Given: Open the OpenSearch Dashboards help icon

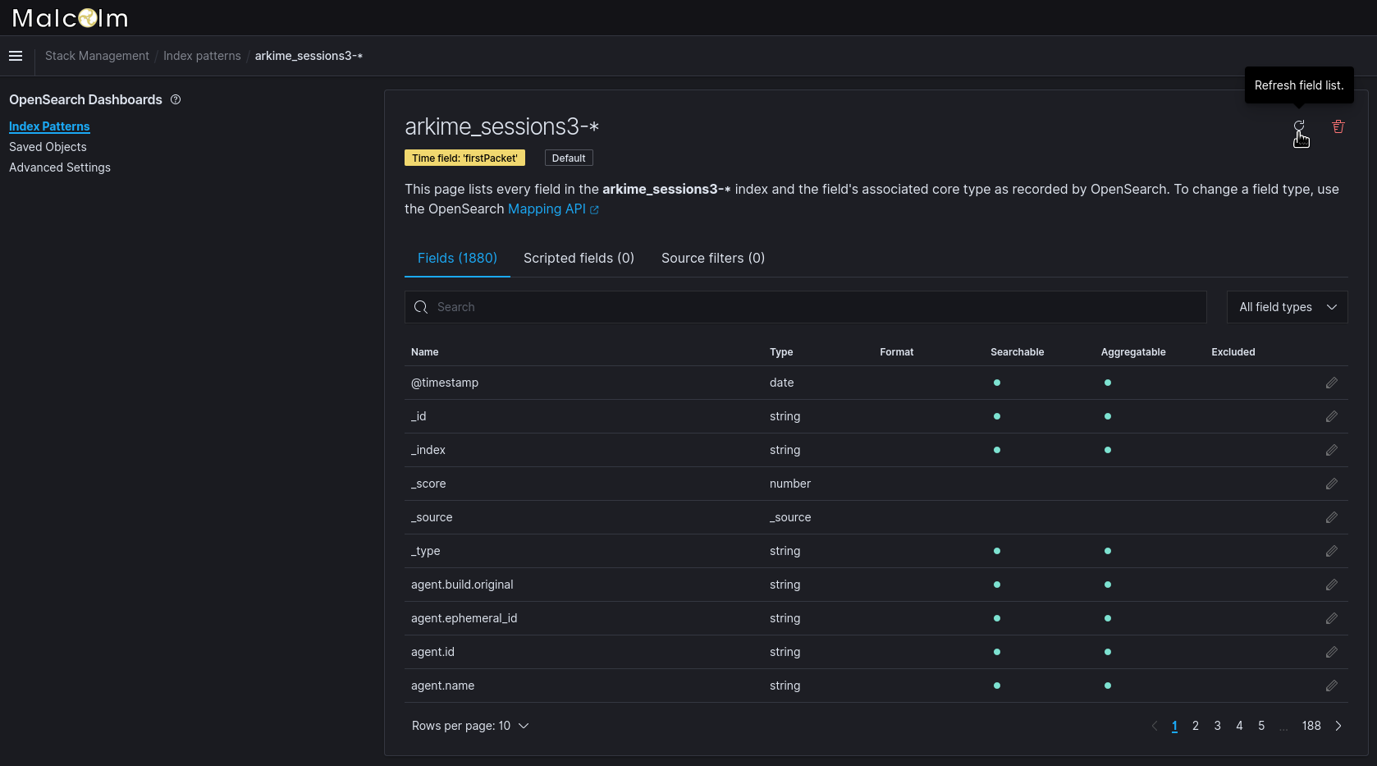Looking at the screenshot, I should [176, 99].
